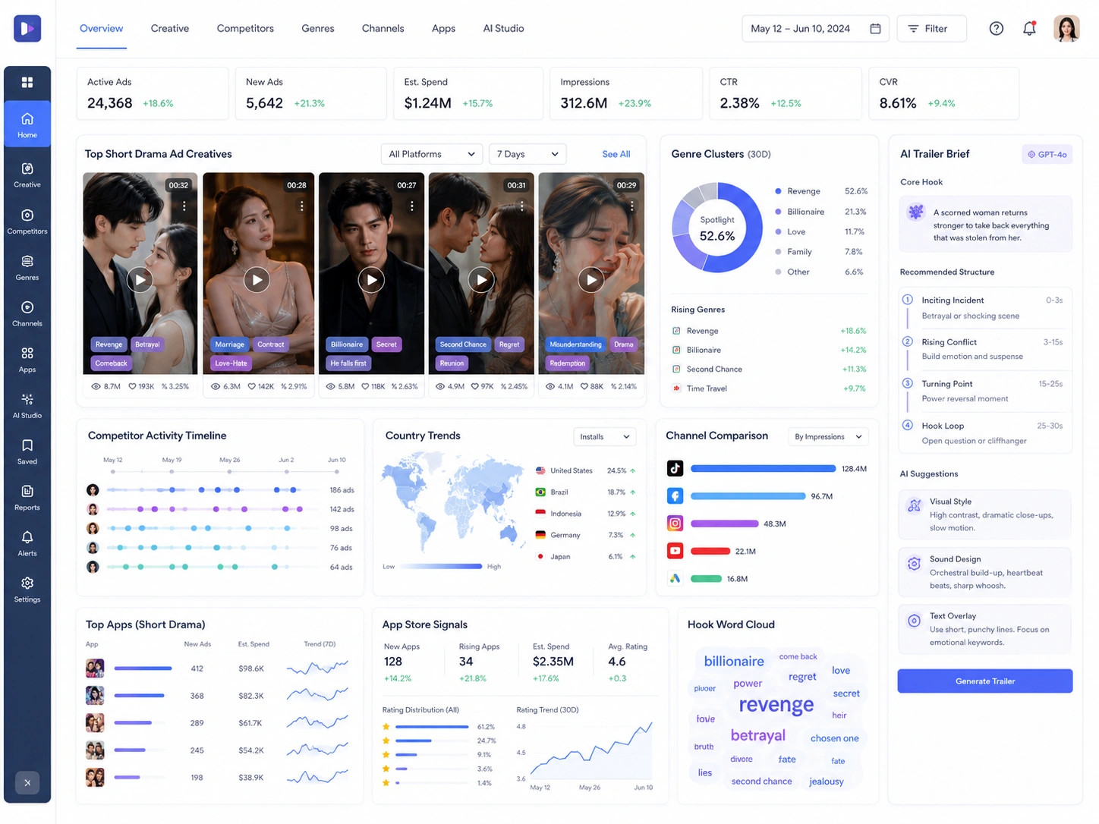Click the Comeback tag on first creative

tap(111, 363)
